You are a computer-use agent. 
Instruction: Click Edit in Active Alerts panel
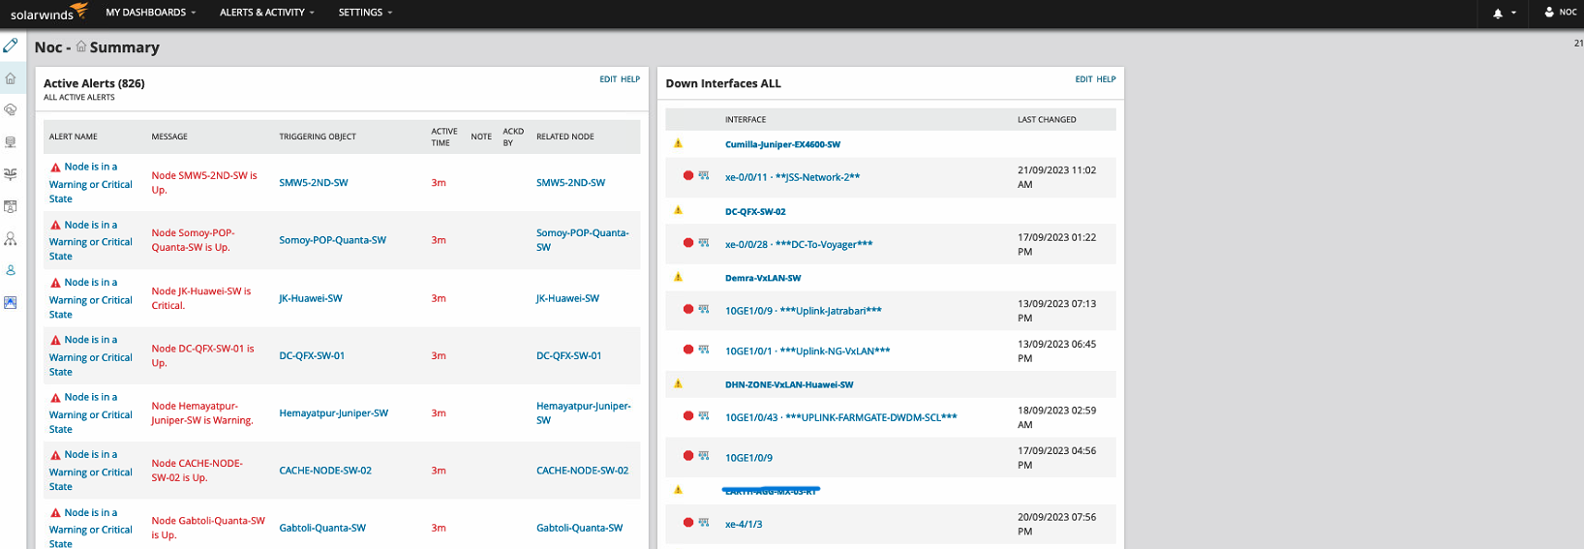pyautogui.click(x=608, y=79)
